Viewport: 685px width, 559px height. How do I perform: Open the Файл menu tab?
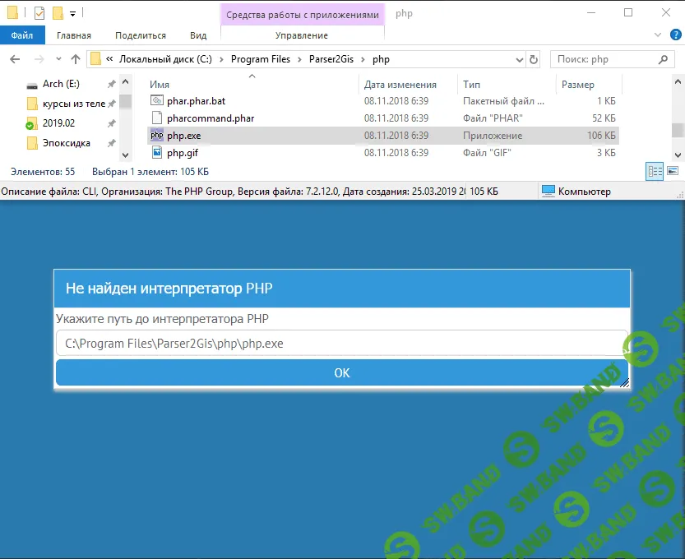click(22, 35)
